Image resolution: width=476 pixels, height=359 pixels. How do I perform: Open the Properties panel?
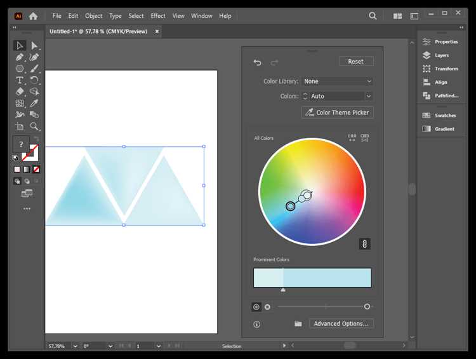coord(440,42)
